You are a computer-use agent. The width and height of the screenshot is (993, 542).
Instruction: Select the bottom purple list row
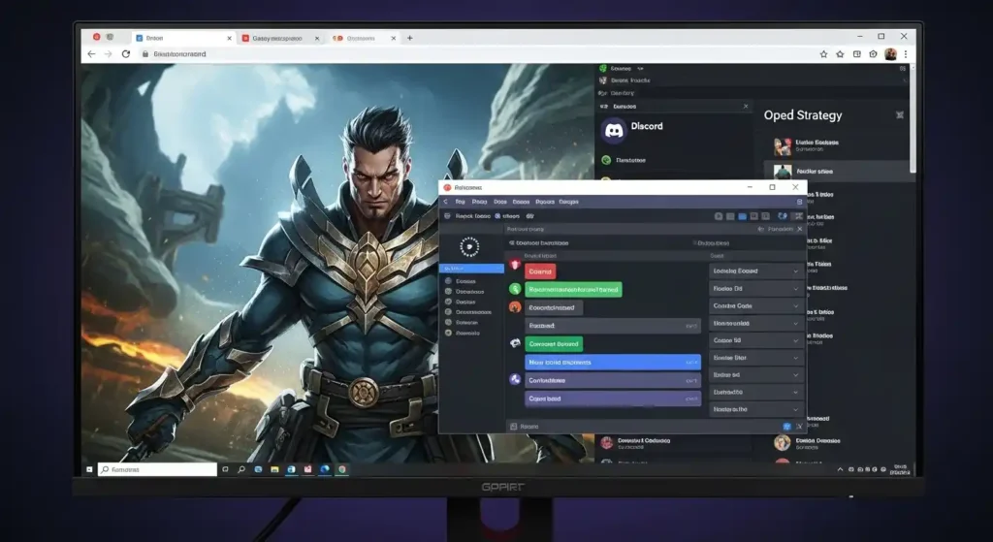[x=613, y=399]
